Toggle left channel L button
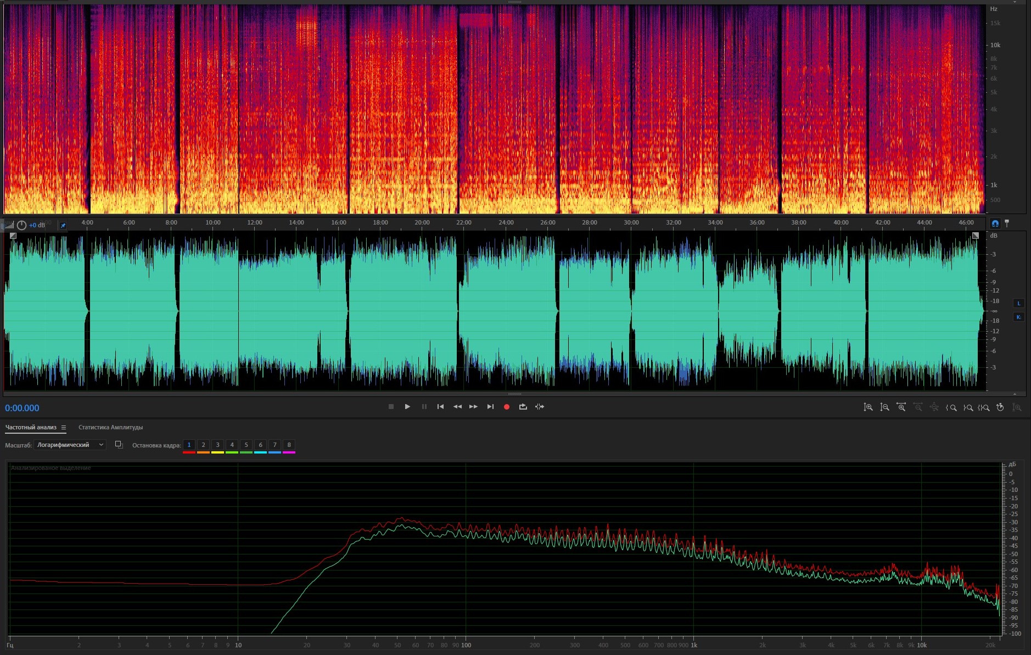 [1019, 304]
